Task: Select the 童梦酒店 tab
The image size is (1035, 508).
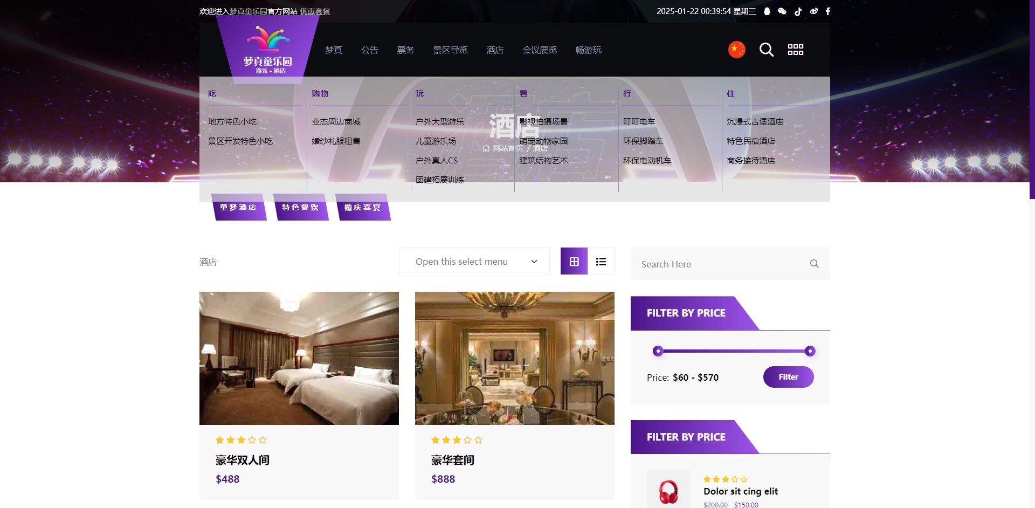Action: [x=239, y=207]
